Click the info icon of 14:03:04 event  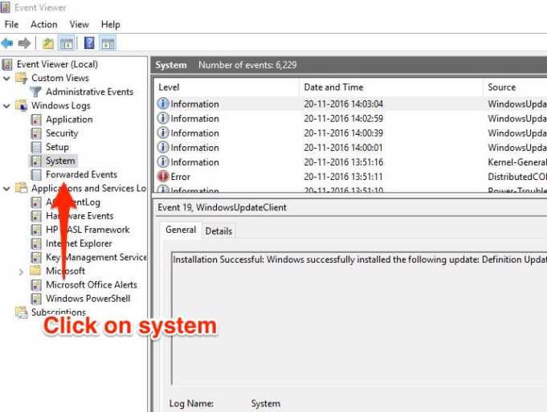(x=163, y=104)
